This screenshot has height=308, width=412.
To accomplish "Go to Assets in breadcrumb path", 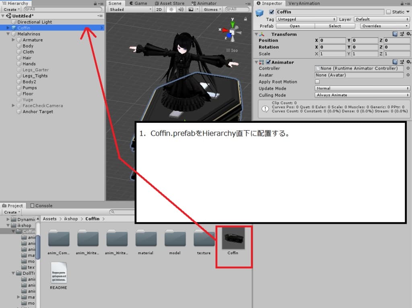I will (x=49, y=219).
